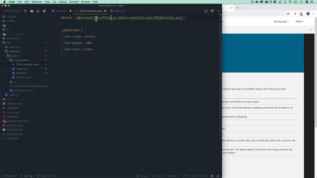This screenshot has width=317, height=178.
Task: Collapse all folders in Explorer
Action: tap(44, 11)
